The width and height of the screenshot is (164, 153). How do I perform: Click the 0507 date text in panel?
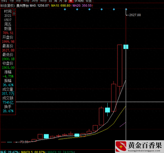(8, 20)
